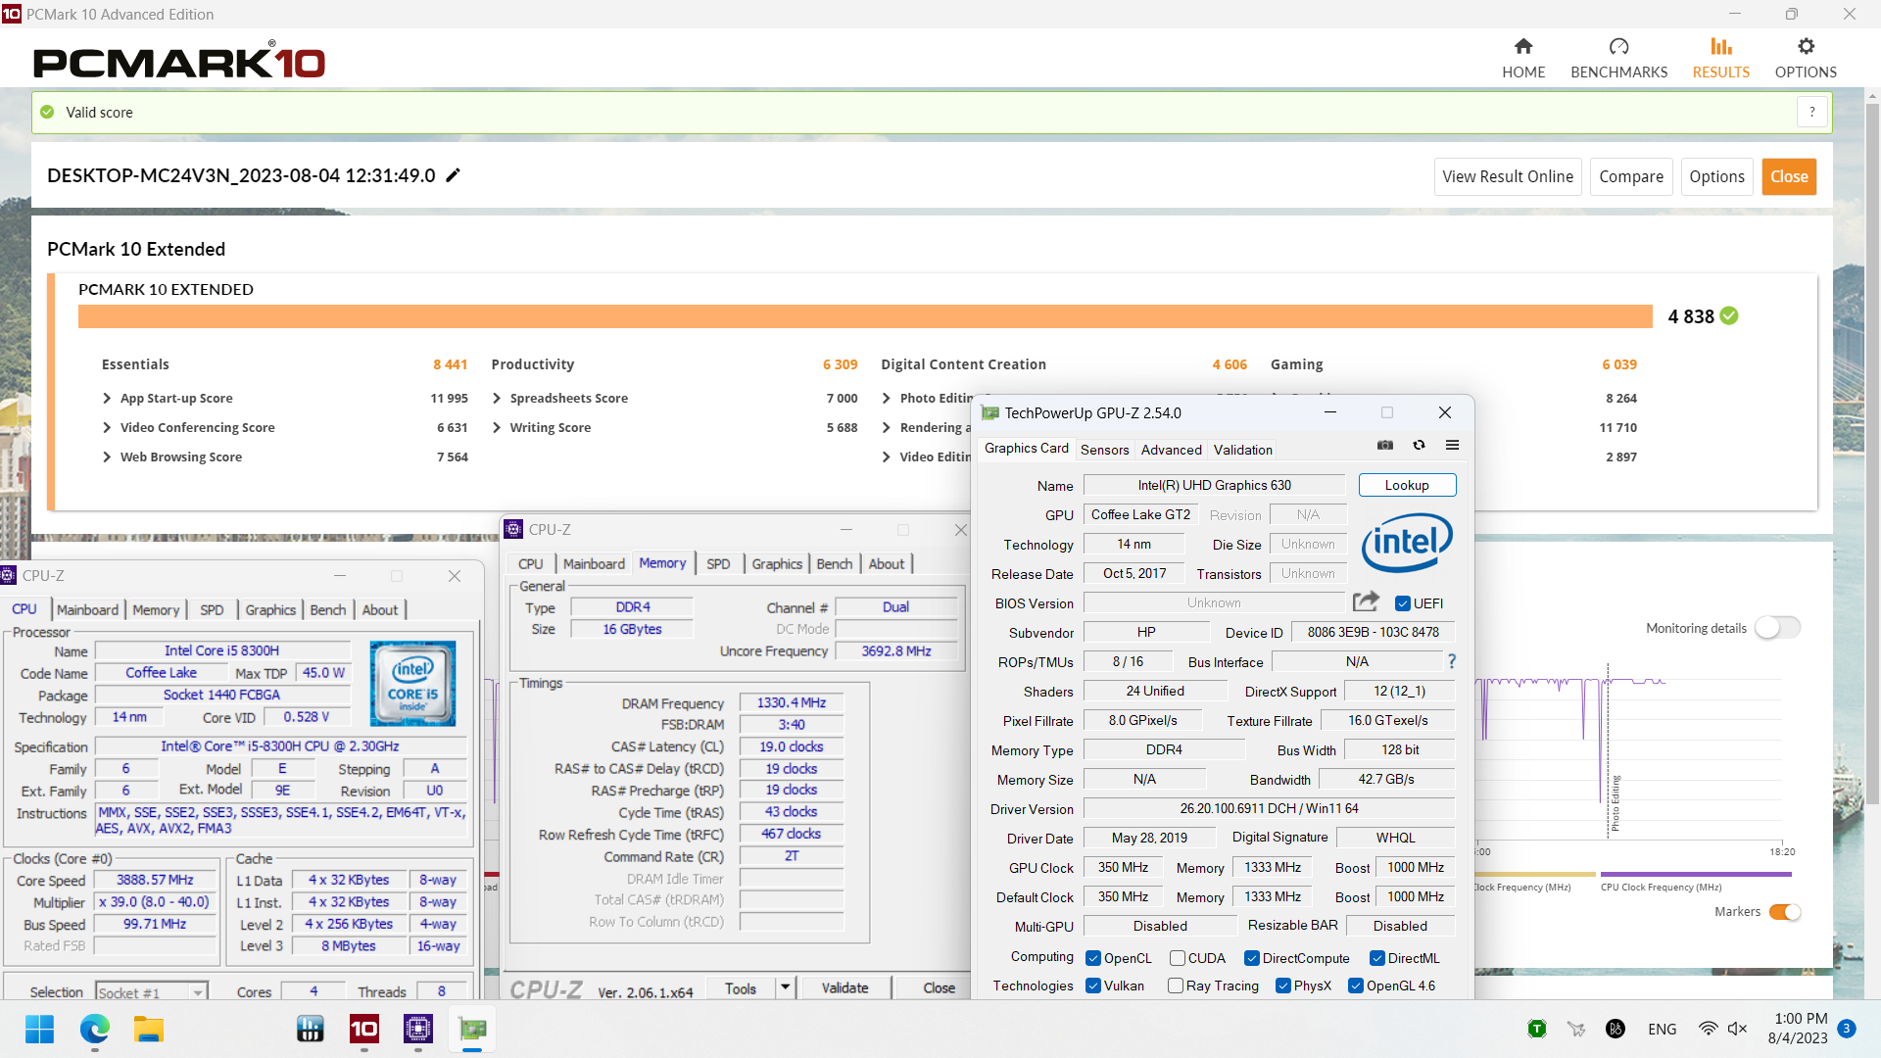The width and height of the screenshot is (1881, 1058).
Task: Open the Mainboard tab in the left CPU-Z window
Action: 87,609
